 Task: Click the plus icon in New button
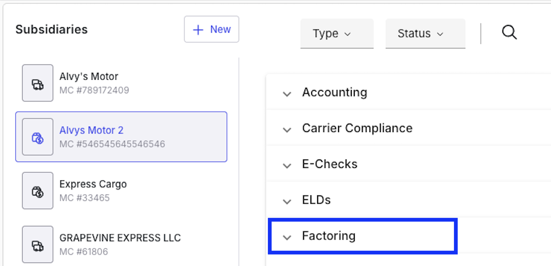198,30
